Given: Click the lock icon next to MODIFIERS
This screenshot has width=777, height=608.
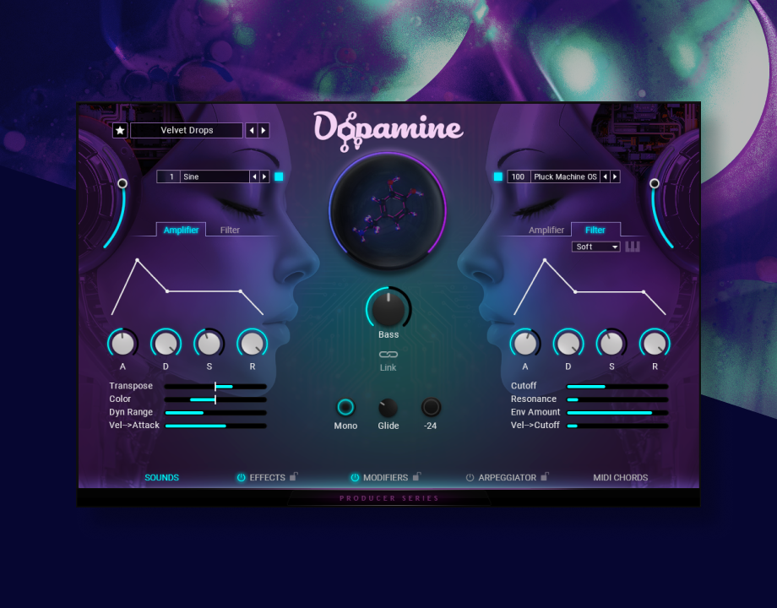Looking at the screenshot, I should (416, 477).
